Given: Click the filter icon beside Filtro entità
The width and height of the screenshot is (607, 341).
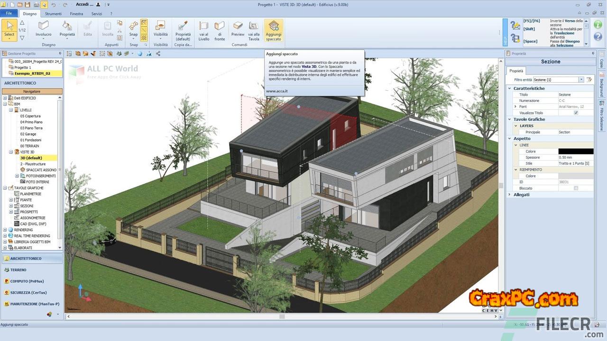Looking at the screenshot, I should (589, 80).
